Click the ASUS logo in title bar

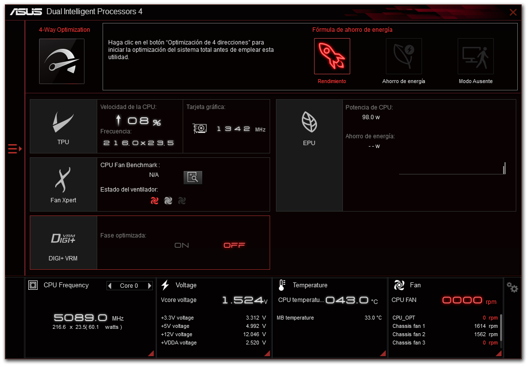tap(26, 12)
